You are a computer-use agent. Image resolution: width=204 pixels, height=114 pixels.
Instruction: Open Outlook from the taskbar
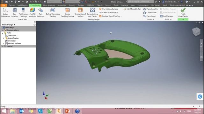[22, 111]
